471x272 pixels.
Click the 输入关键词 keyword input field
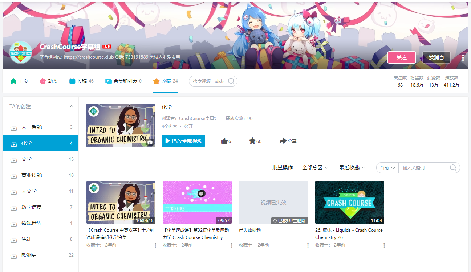coord(424,168)
